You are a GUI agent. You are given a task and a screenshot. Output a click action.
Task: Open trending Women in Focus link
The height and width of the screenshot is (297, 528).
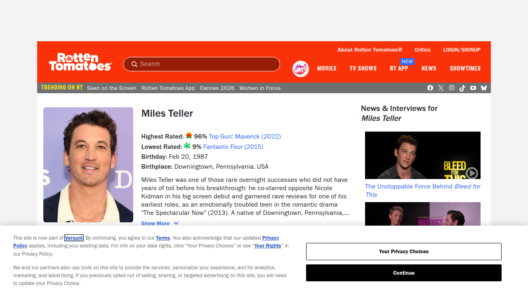coord(260,88)
